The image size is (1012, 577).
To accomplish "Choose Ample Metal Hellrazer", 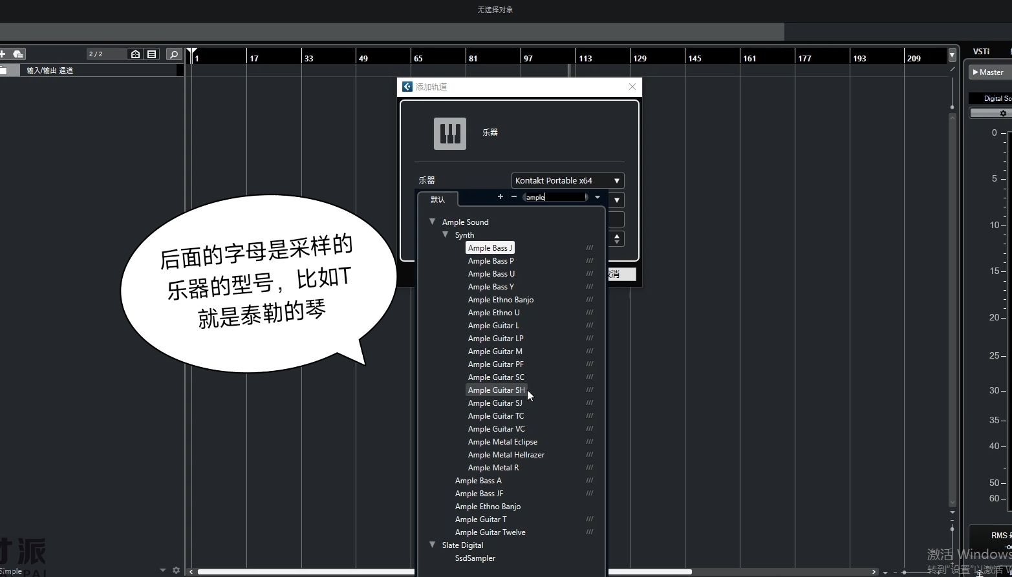I will pos(506,454).
